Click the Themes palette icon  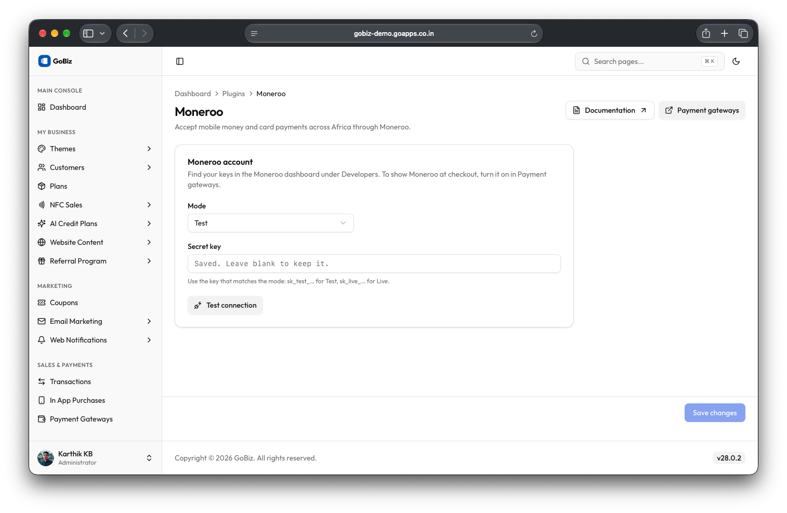tap(42, 149)
